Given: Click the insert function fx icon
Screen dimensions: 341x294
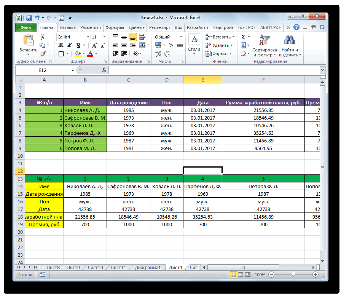Looking at the screenshot, I should [104, 70].
